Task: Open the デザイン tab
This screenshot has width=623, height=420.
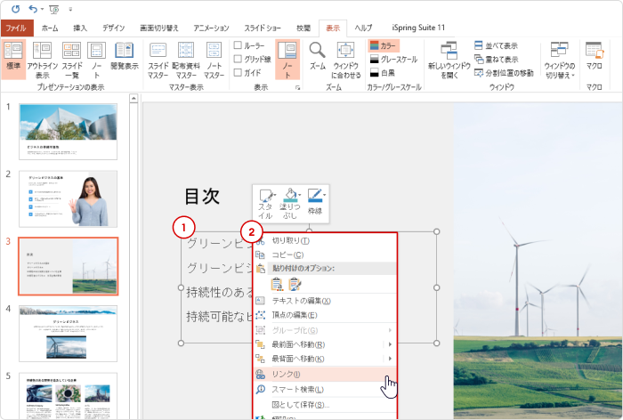Action: [x=114, y=28]
